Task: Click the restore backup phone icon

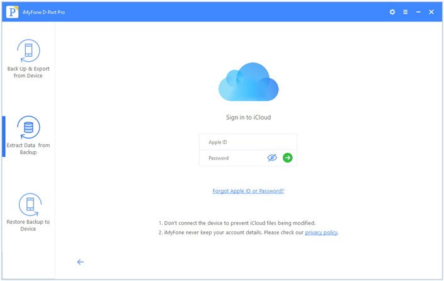Action: pos(28,204)
